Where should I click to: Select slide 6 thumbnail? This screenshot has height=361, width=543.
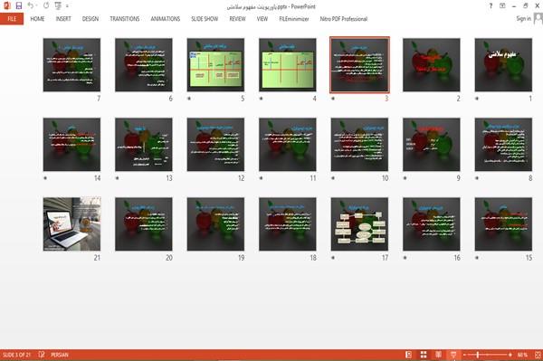[143, 65]
